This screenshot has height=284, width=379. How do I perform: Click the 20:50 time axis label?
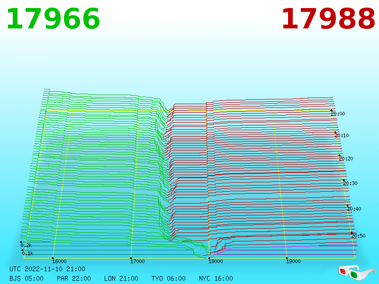(x=358, y=236)
